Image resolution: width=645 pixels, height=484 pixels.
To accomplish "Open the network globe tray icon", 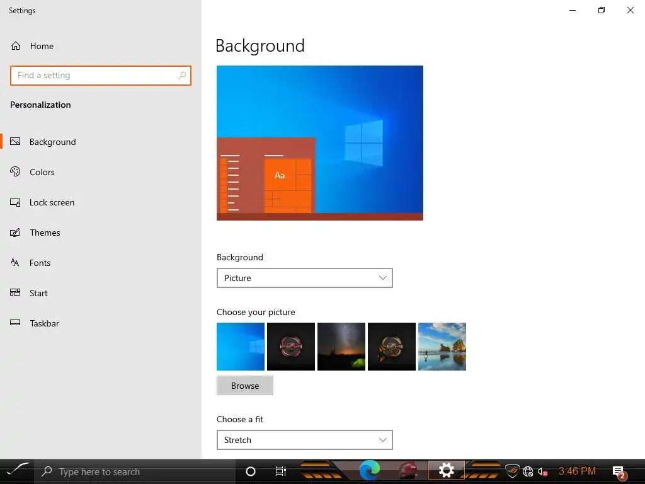I will pos(528,471).
